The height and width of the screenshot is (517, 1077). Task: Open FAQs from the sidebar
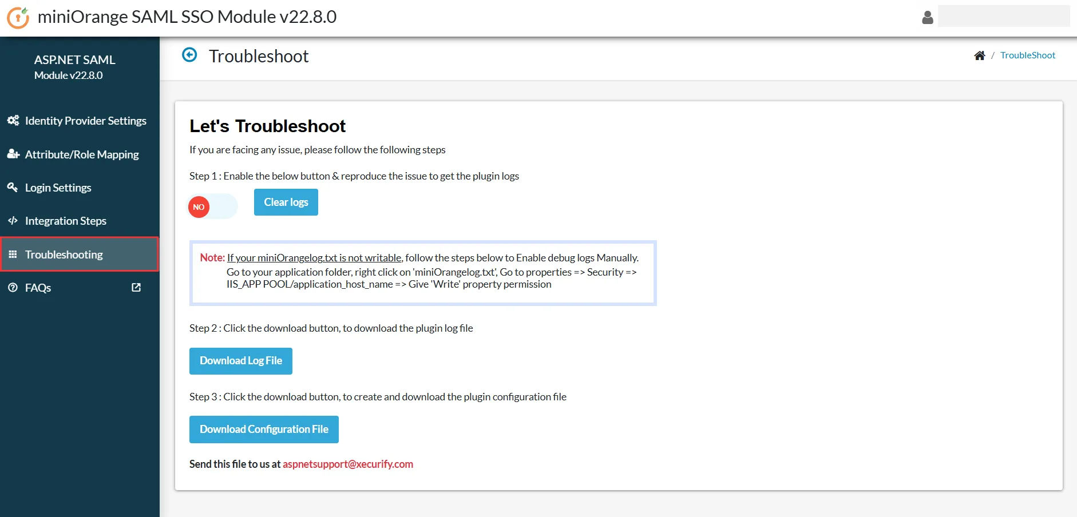pyautogui.click(x=80, y=288)
